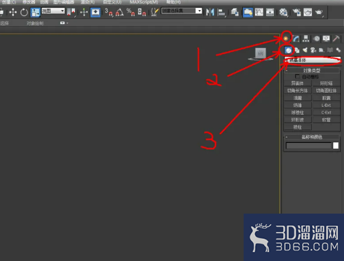The image size is (344, 261).
Task: Click the 异面体 object button
Action: click(x=298, y=83)
